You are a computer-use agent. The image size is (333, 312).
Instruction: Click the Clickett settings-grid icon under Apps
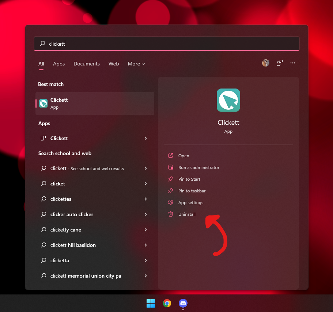pos(43,138)
